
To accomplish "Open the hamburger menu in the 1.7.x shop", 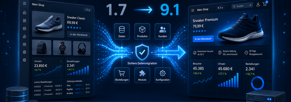I will point(24,4).
